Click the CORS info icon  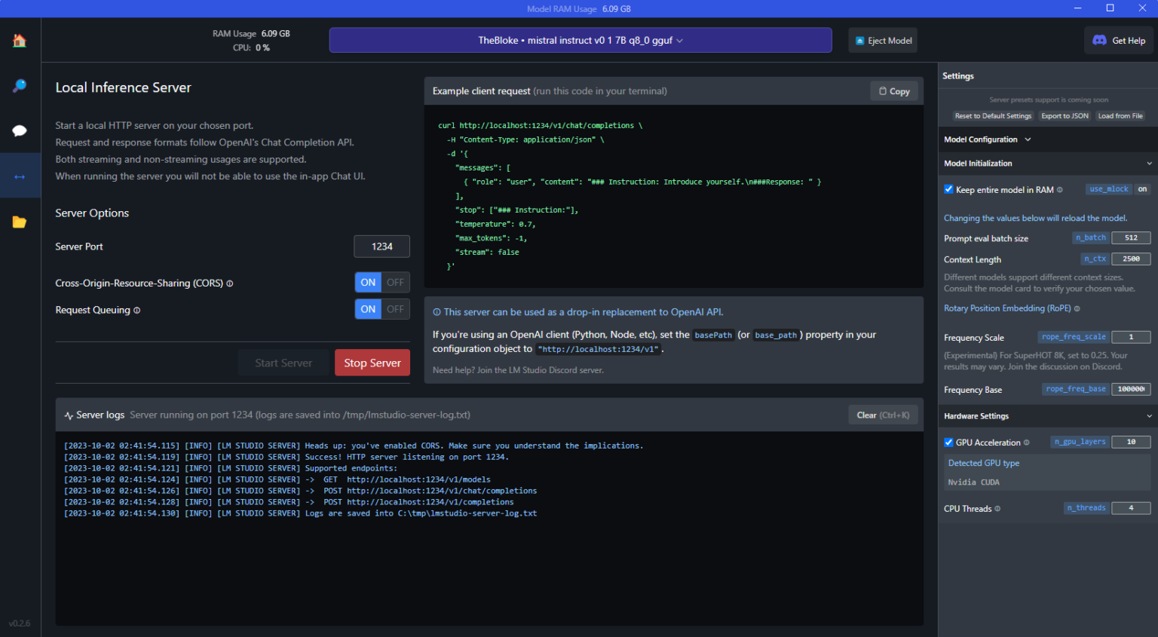[230, 283]
